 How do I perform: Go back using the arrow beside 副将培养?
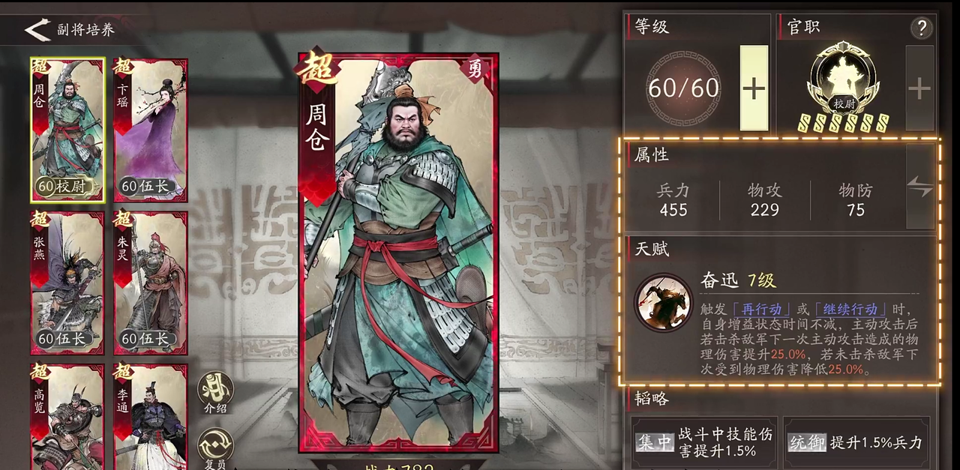coord(37,30)
